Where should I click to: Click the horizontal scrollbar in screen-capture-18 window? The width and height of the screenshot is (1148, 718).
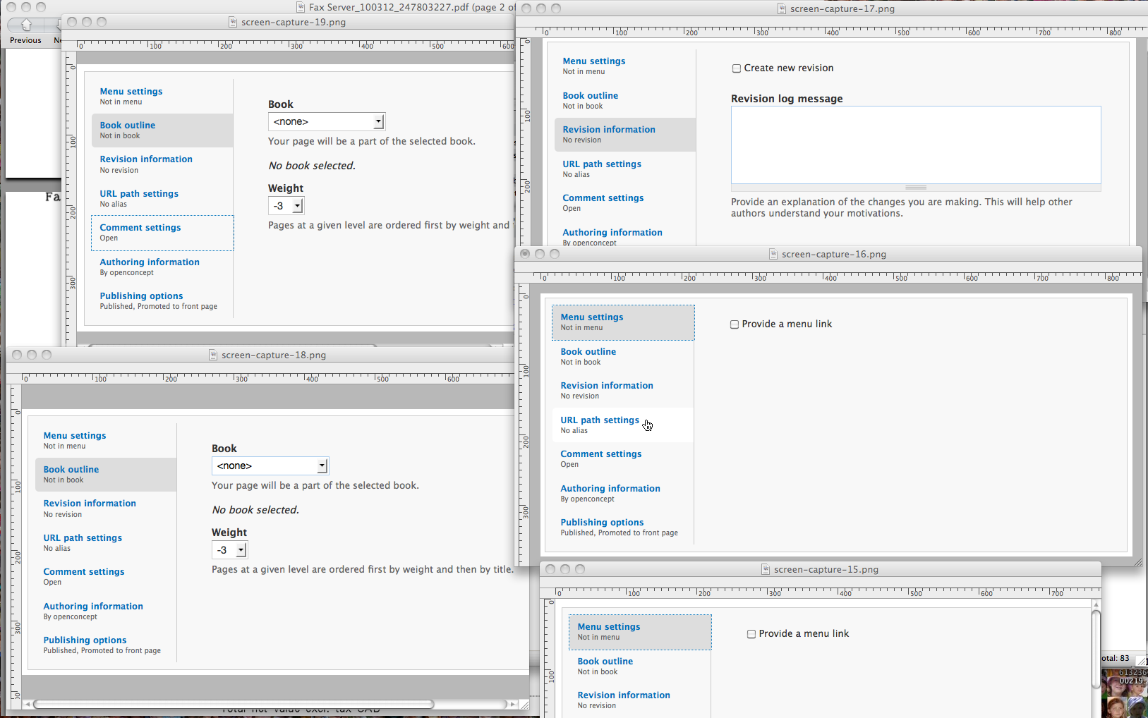[x=234, y=704]
